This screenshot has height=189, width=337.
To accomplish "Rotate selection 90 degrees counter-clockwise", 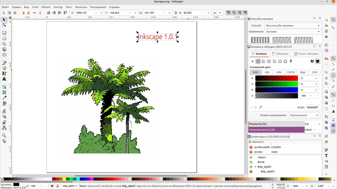I will [23, 13].
